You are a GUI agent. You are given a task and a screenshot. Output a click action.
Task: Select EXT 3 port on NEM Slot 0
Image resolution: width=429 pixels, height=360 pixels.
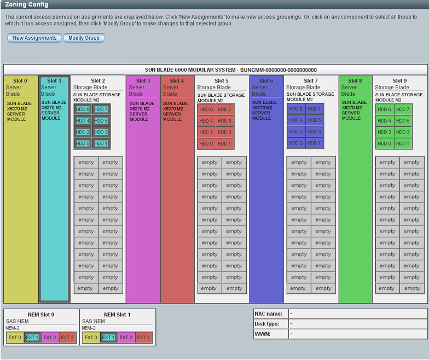click(x=67, y=338)
